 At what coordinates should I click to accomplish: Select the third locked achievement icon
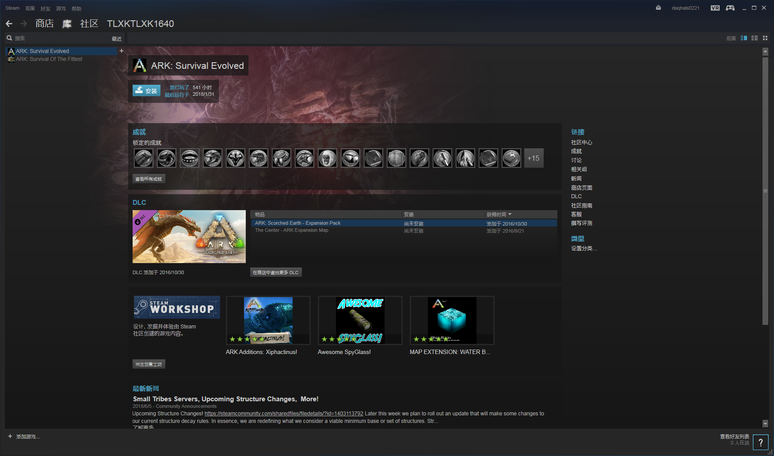[x=190, y=158]
